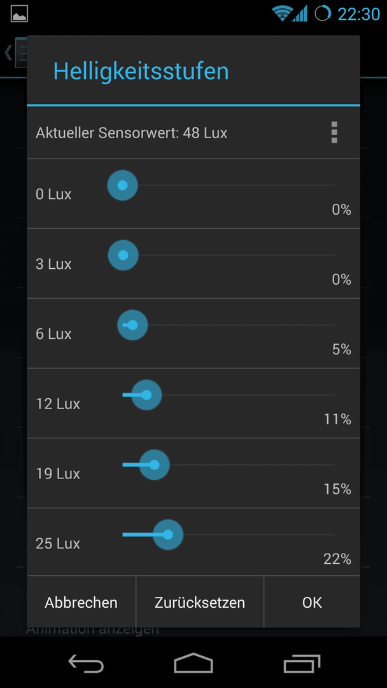Tap the status bar clock showing 22:30
This screenshot has height=688, width=387.
pyautogui.click(x=359, y=14)
